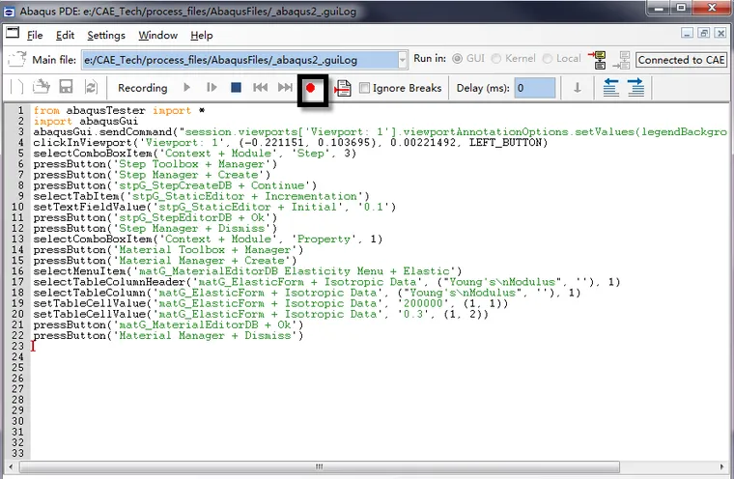
Task: Click the Recording label in the toolbar
Action: (142, 88)
